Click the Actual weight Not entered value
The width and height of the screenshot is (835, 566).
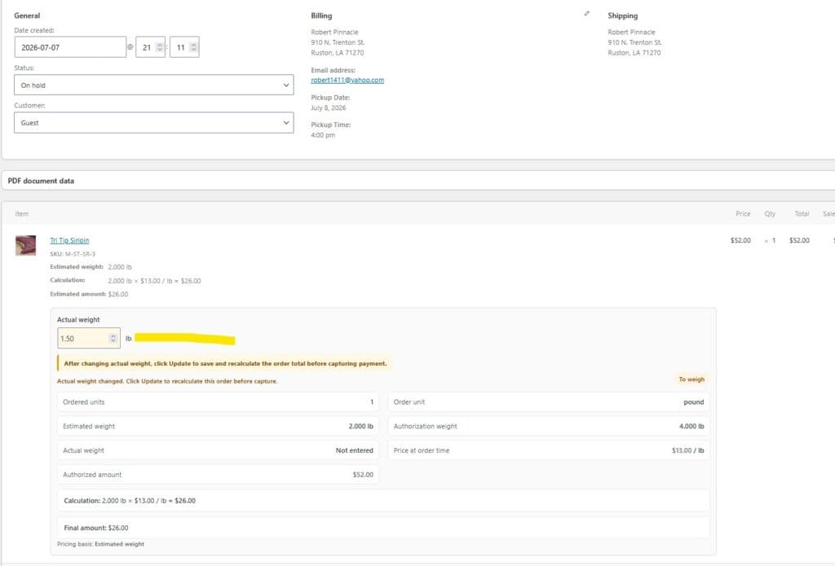[x=354, y=450]
